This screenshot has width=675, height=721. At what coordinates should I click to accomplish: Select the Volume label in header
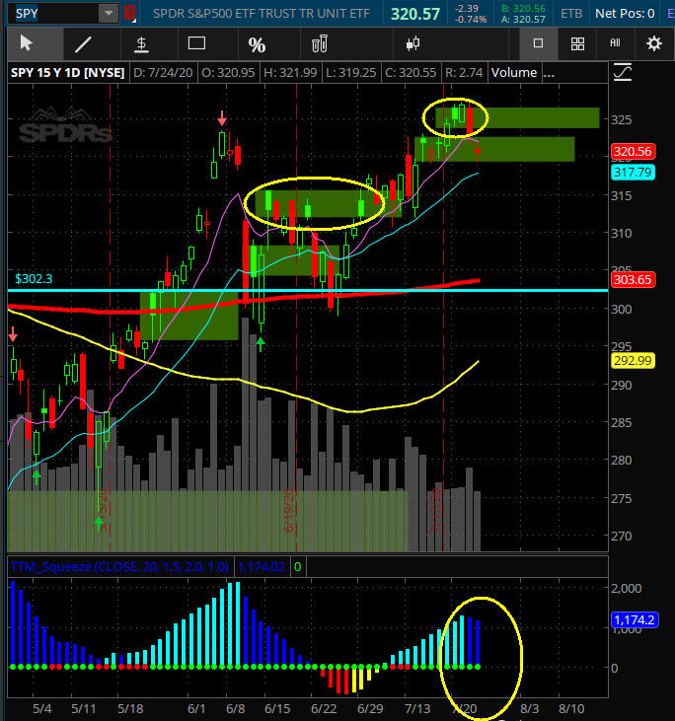(514, 73)
